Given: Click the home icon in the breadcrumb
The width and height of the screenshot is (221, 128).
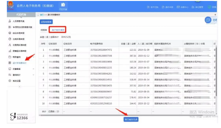Looking at the screenshot, I should coord(38,15).
